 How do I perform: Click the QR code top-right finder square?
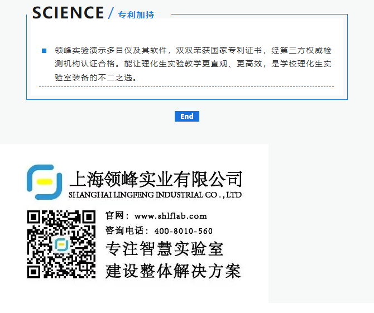tap(88, 218)
